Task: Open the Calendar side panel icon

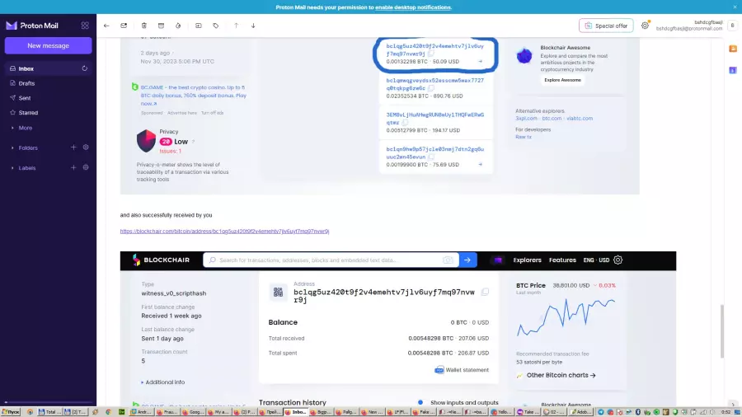Action: (x=733, y=70)
